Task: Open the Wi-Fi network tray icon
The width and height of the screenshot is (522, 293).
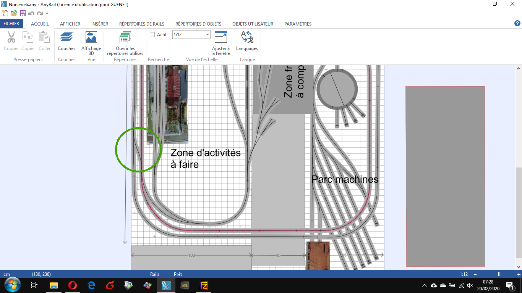Action: tap(462, 285)
